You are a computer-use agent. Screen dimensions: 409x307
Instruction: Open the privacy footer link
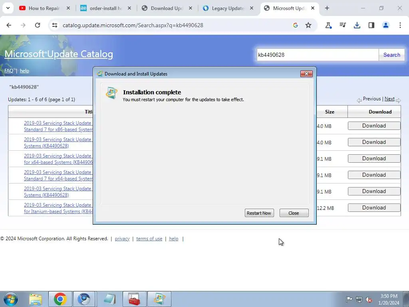point(122,239)
